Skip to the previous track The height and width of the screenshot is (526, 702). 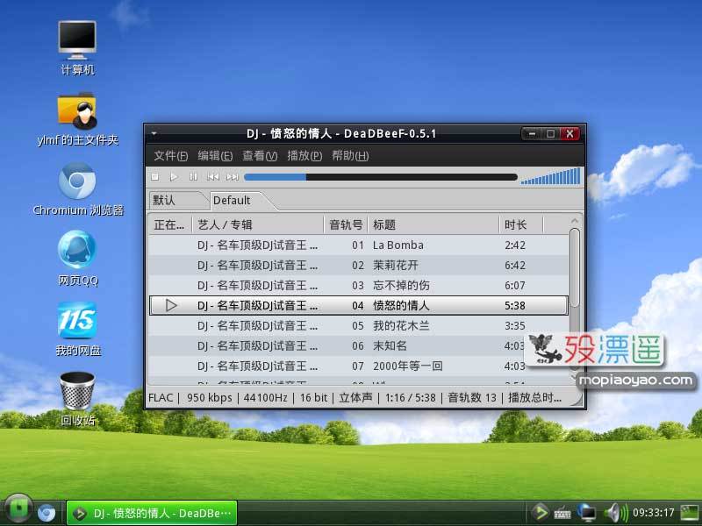click(212, 177)
